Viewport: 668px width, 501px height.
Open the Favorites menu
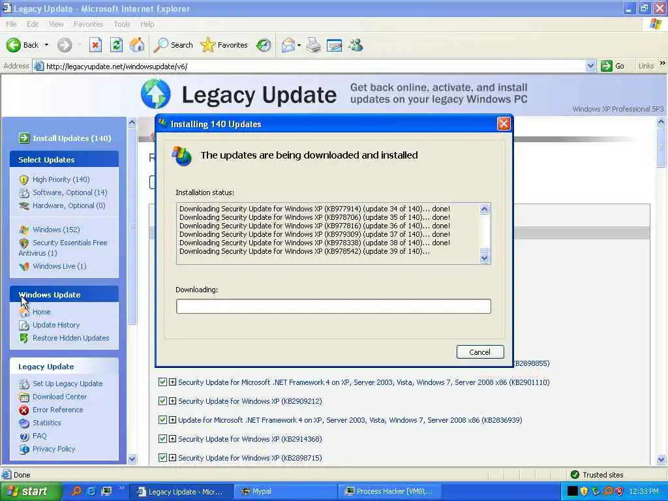coord(88,24)
